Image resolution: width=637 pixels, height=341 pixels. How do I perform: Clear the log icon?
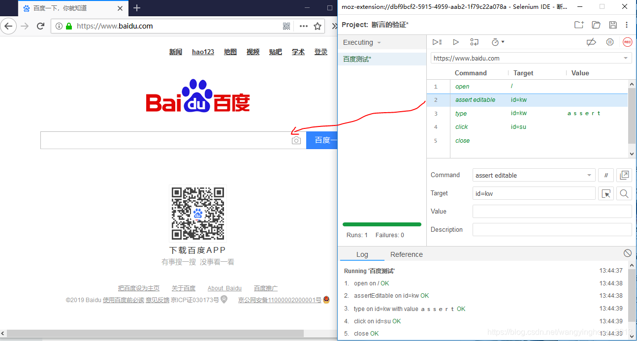(x=627, y=253)
